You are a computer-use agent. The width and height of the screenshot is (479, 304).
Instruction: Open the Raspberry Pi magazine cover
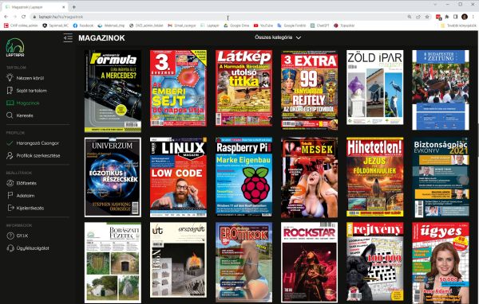pos(243,177)
